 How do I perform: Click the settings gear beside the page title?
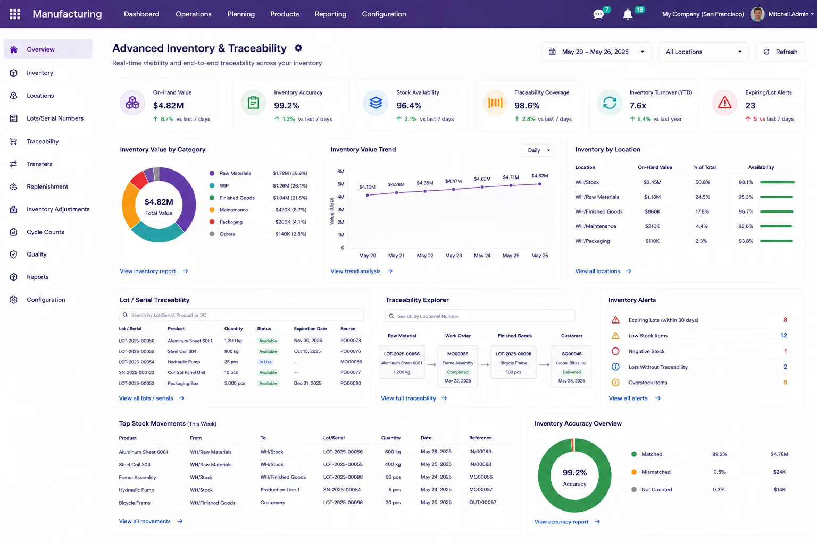pyautogui.click(x=298, y=48)
